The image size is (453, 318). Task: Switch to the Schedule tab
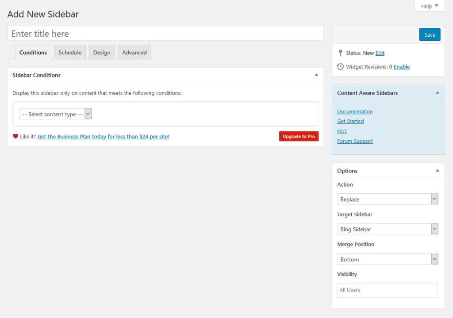click(69, 52)
